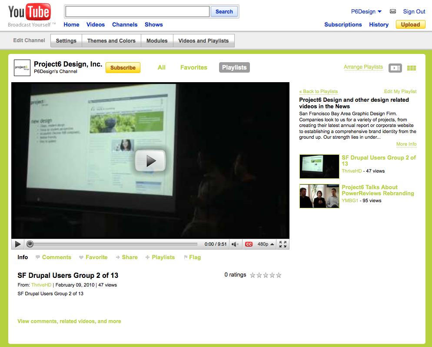The height and width of the screenshot is (347, 432).
Task: Enter fullscreen mode icon
Action: [282, 244]
